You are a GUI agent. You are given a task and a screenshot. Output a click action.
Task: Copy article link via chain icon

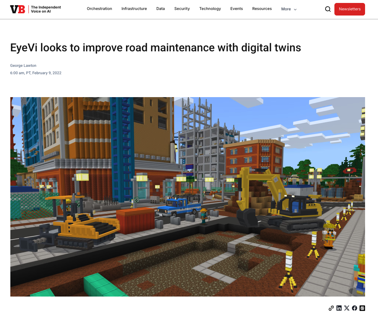click(331, 308)
